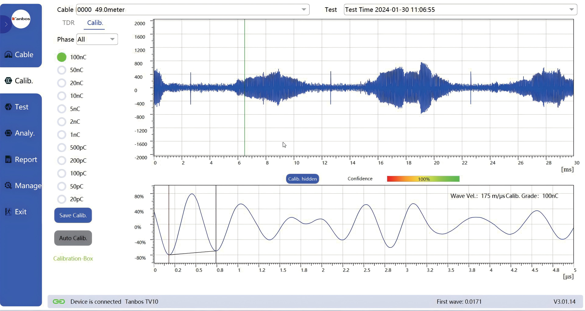Viewport: 585px width, 311px height.
Task: Choose the 1nC calibration grade
Action: click(62, 135)
